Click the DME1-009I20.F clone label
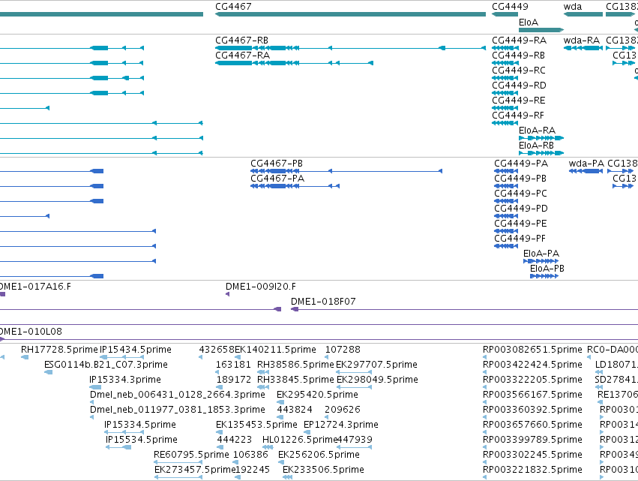 coord(261,287)
